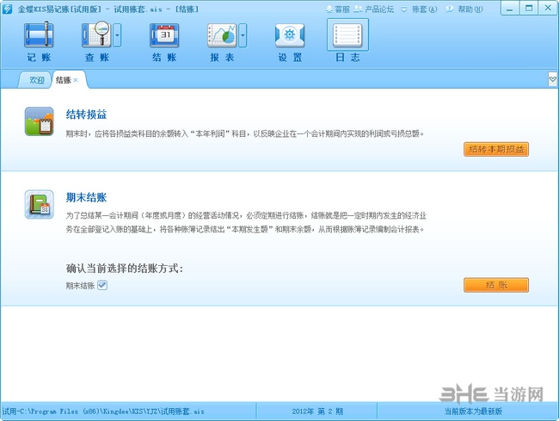Click the Kingdee app logo in title bar
The height and width of the screenshot is (421, 559).
point(7,9)
